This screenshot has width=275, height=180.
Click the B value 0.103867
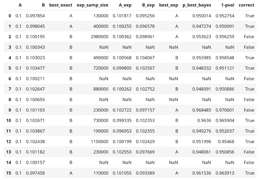click(35, 131)
